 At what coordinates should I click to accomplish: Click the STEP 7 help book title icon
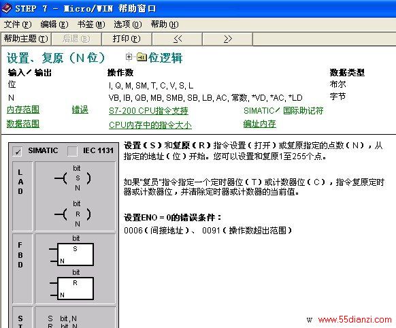(7, 8)
